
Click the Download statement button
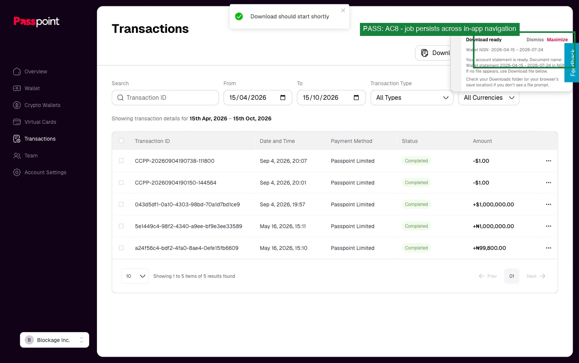(433, 53)
